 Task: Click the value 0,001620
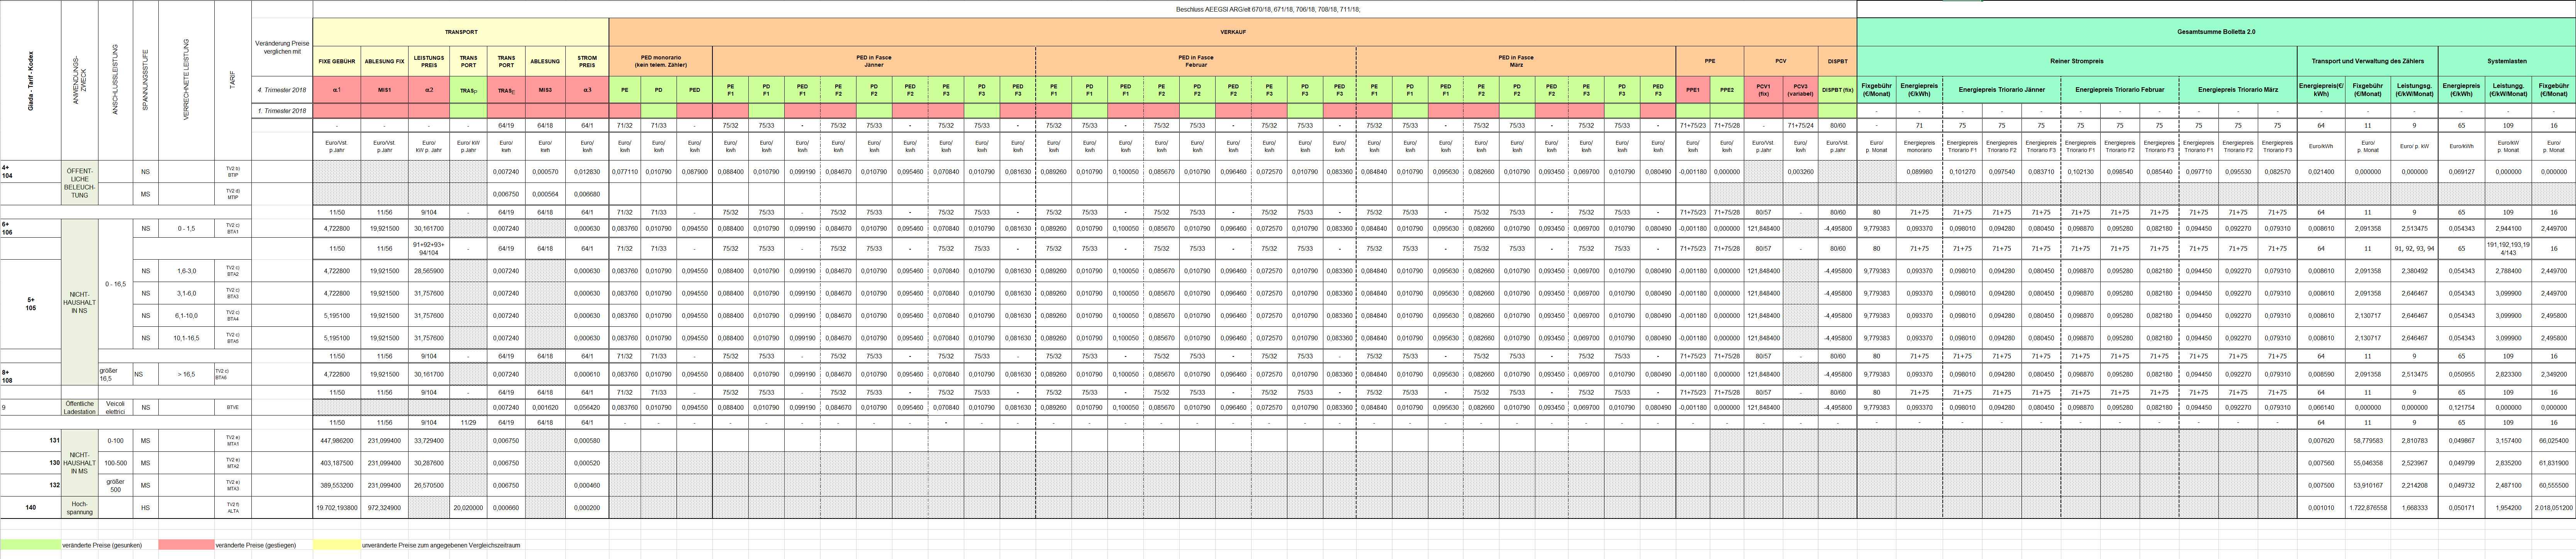[x=545, y=407]
